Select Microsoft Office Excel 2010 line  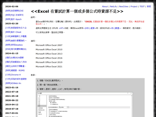[49, 50]
